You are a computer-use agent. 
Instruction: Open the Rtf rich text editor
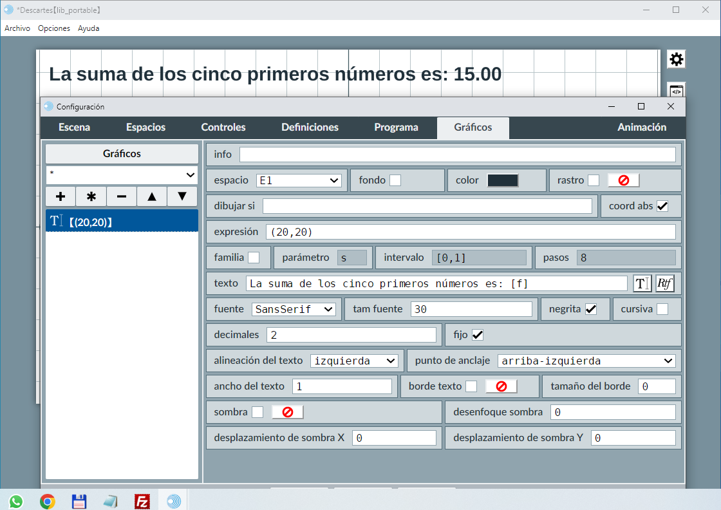[664, 283]
